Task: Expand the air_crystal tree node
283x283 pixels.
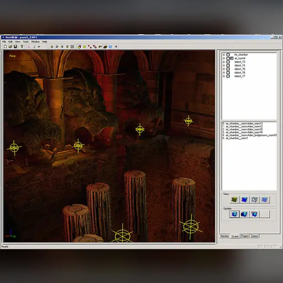Action: (224, 58)
